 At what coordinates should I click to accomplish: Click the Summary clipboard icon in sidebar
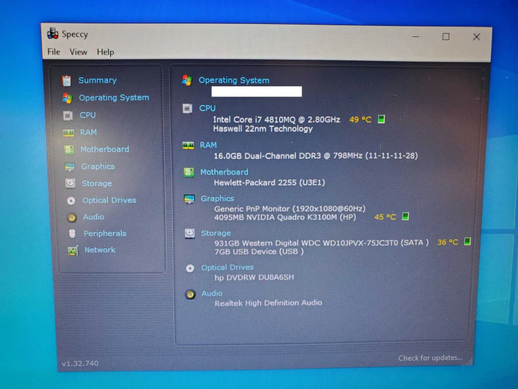click(x=67, y=80)
